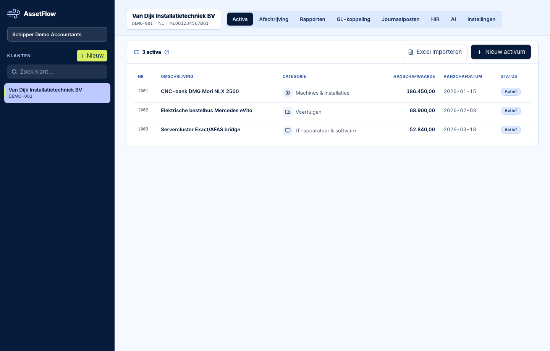The width and height of the screenshot is (550, 351).
Task: Click the search magnifier icon in Zoek klant
Action: (14, 72)
